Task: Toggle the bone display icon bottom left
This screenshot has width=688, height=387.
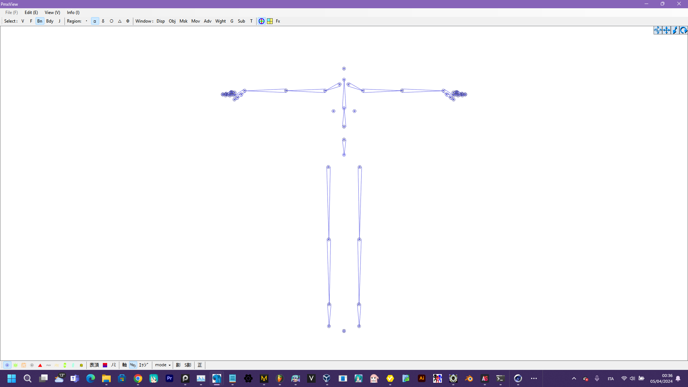Action: tap(7, 365)
